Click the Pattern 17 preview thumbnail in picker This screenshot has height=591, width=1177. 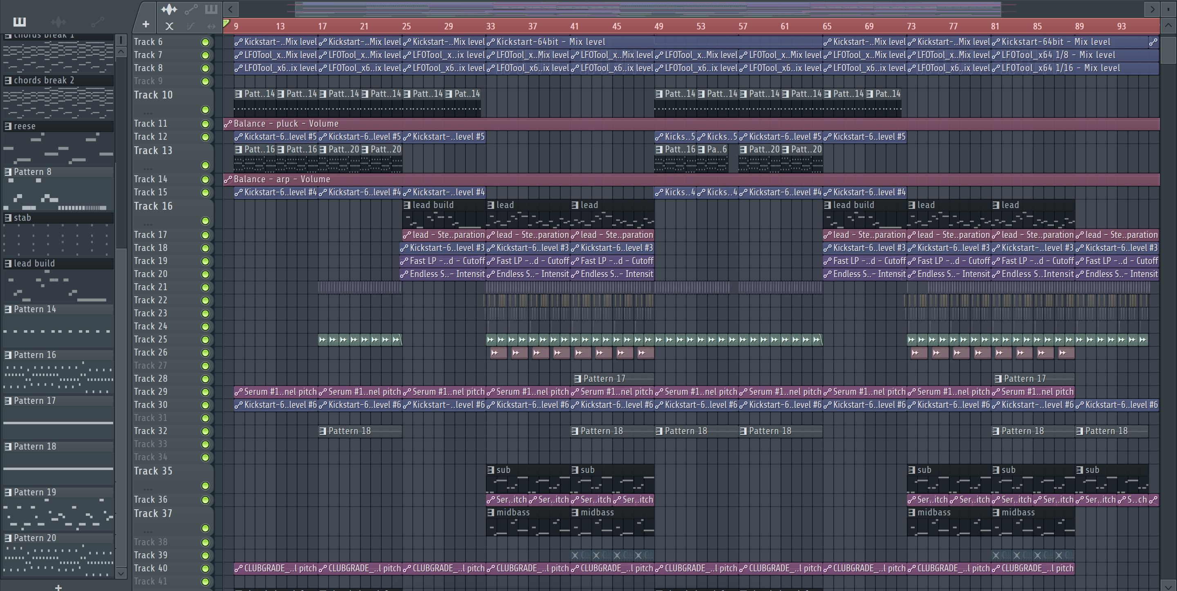coord(58,423)
